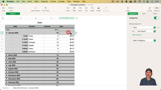Click the table select handle at top-left
This screenshot has height=90, width=161.
click(3, 18)
